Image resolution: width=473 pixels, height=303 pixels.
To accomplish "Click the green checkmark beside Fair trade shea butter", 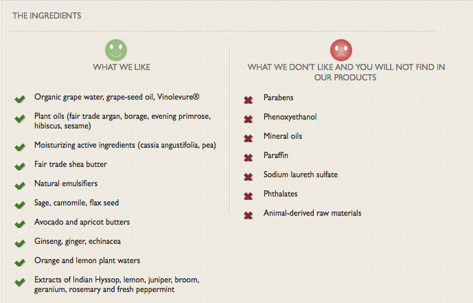I will 20,166.
